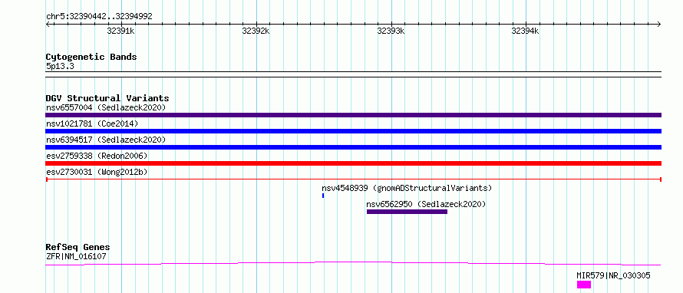
Task: Click the 5p13.3 band label
Action: pos(59,67)
